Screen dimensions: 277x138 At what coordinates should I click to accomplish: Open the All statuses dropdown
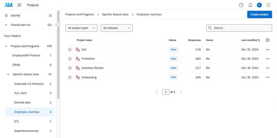(116, 28)
